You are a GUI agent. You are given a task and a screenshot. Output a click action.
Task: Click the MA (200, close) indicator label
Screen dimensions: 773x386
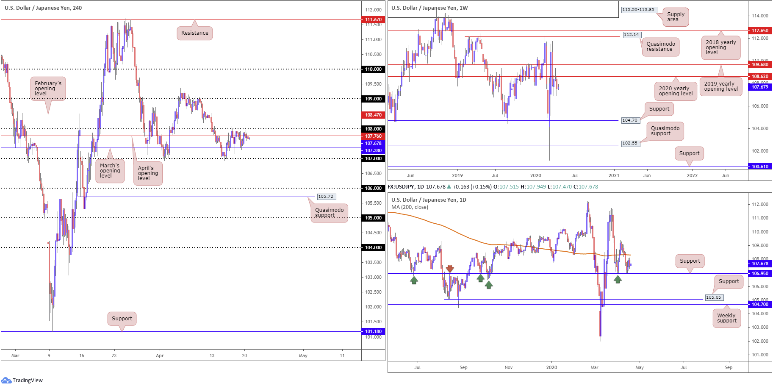pyautogui.click(x=410, y=207)
